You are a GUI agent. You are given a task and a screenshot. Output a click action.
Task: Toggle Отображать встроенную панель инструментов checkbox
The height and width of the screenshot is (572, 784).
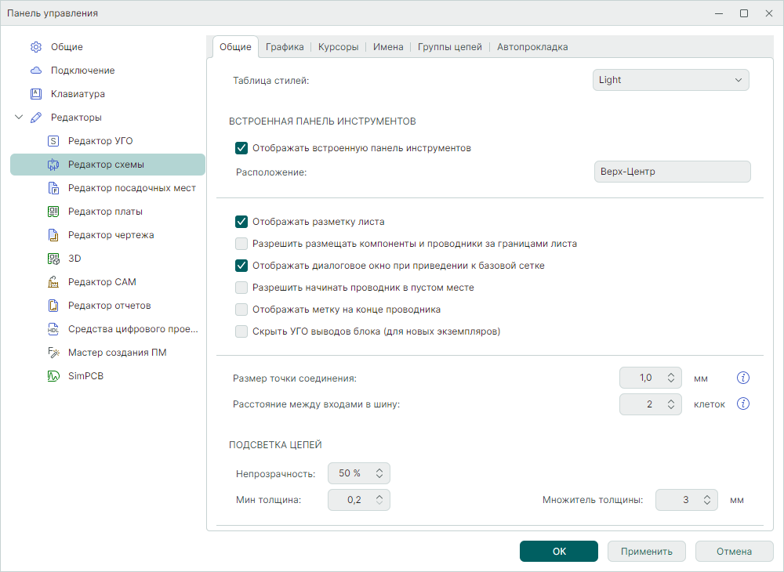point(241,147)
